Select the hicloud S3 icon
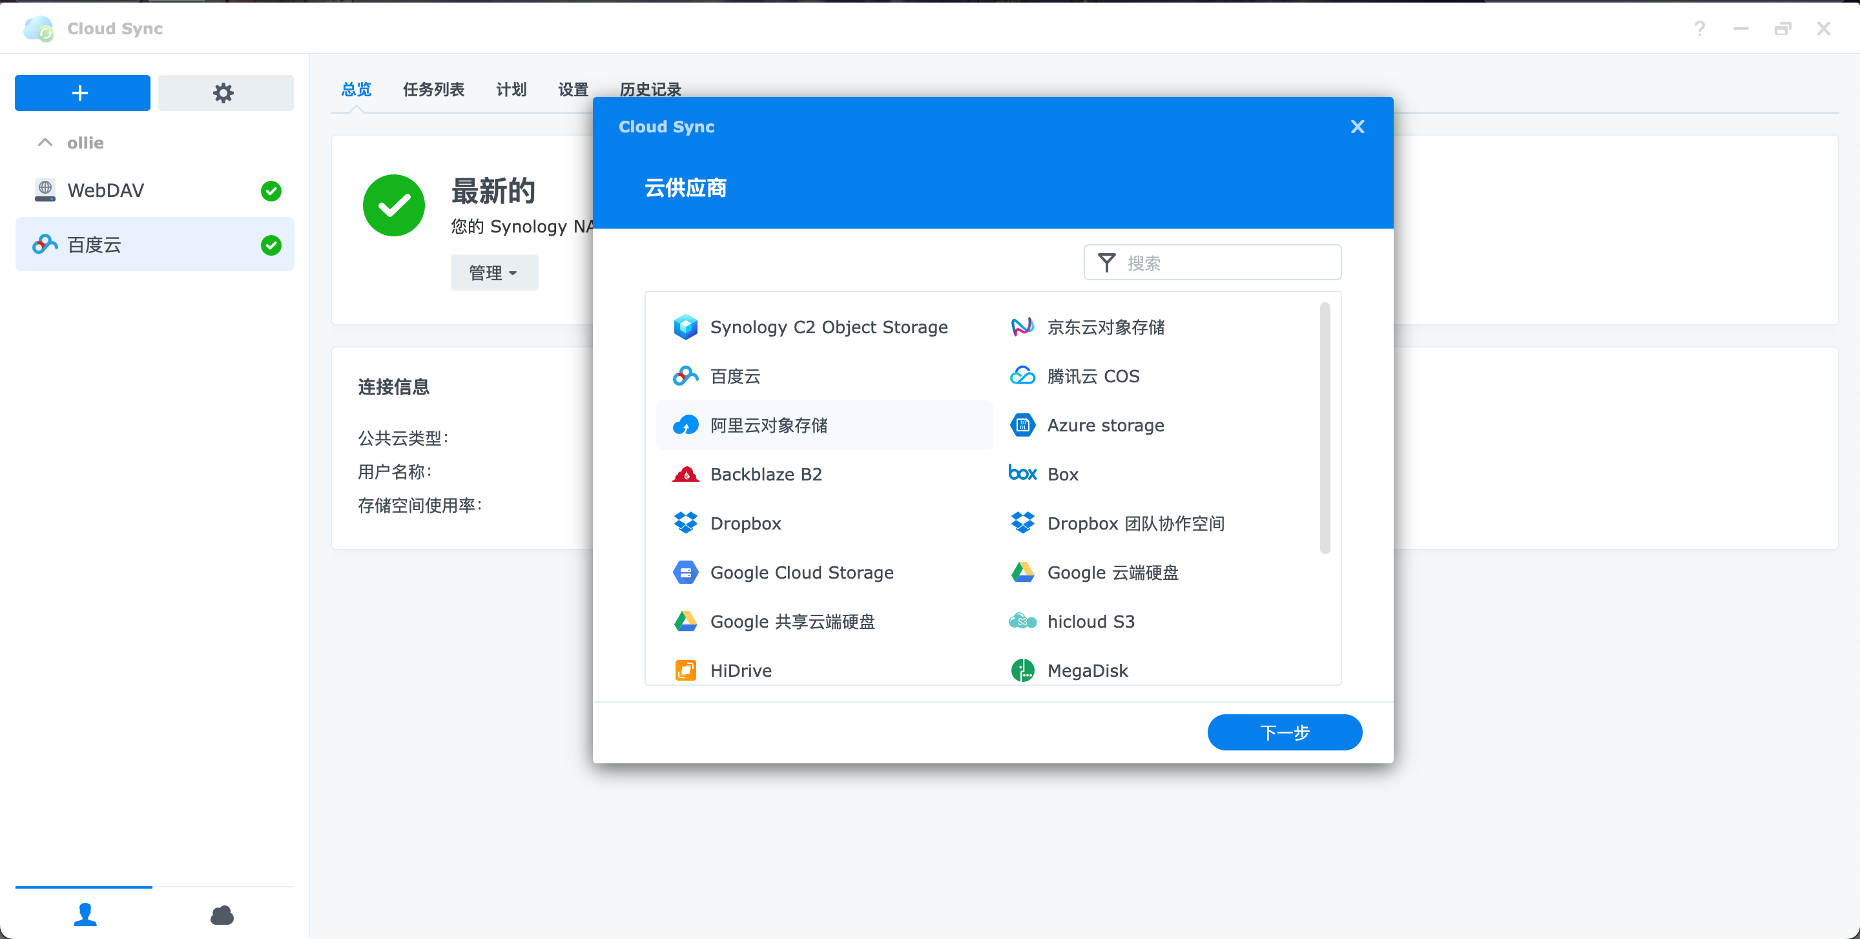The image size is (1860, 939). pyautogui.click(x=1022, y=621)
